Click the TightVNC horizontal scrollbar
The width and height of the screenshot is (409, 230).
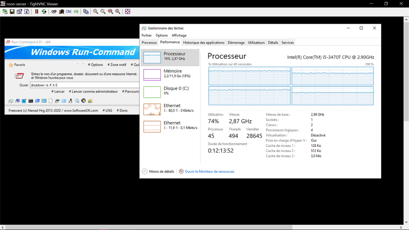coord(202,227)
